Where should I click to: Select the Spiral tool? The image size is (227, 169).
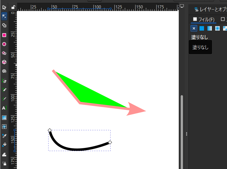(x=4, y=71)
